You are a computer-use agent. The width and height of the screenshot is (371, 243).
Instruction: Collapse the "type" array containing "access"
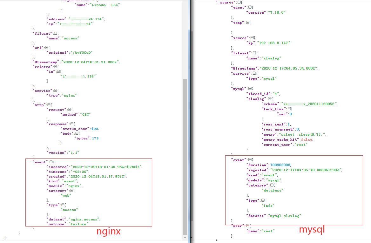tap(63, 205)
